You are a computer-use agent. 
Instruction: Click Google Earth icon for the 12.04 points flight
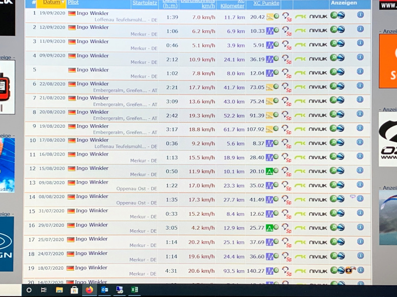point(341,72)
